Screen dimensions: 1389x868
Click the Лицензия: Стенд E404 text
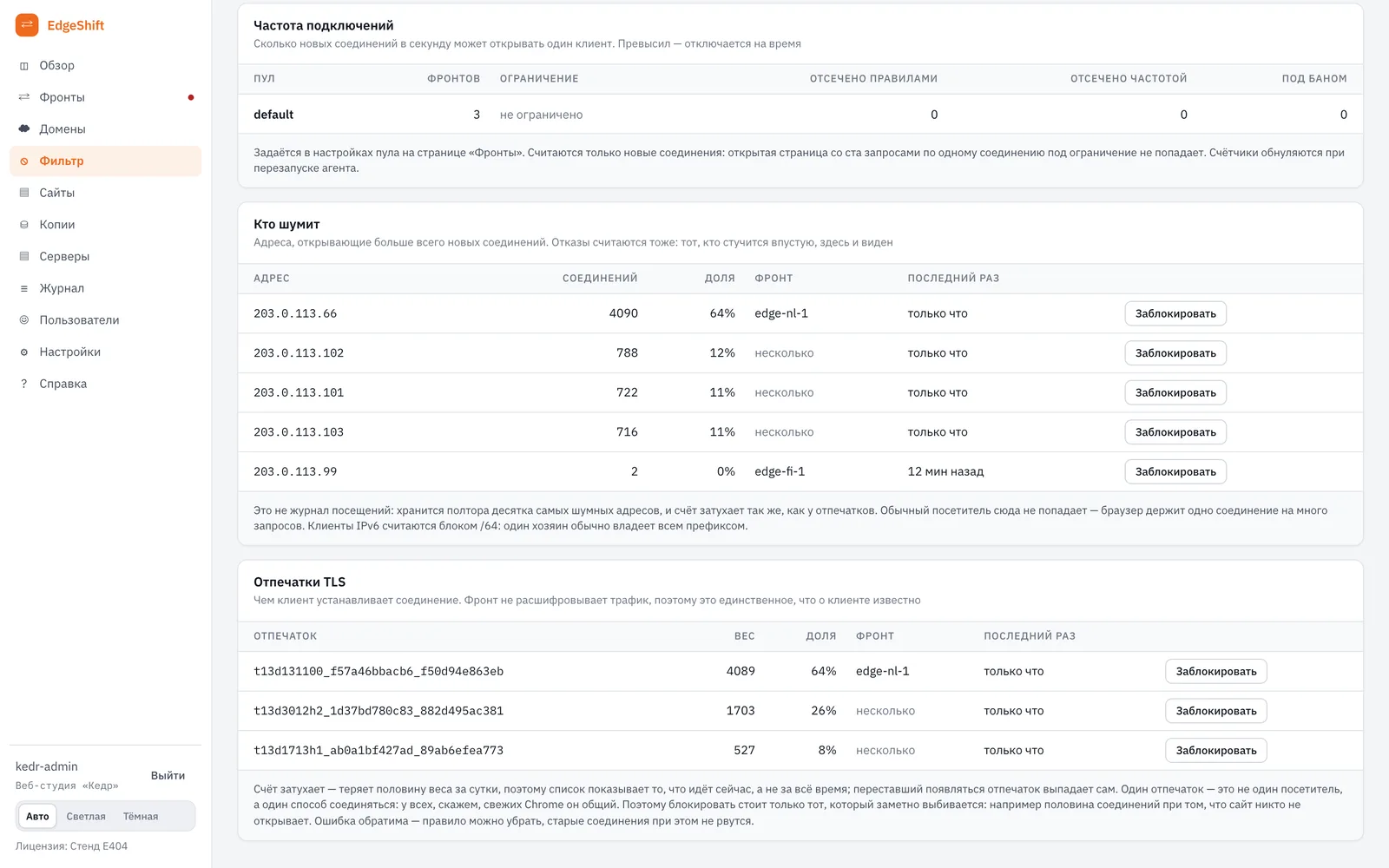coord(71,846)
